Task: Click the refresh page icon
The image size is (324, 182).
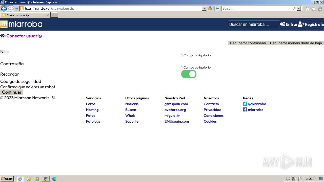Action: [x=217, y=9]
